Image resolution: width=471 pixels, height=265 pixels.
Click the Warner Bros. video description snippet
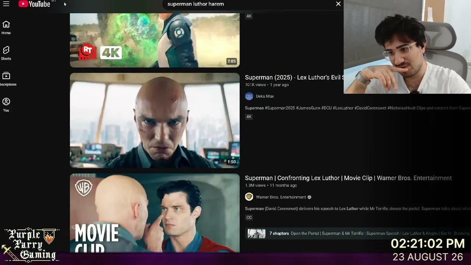point(358,209)
